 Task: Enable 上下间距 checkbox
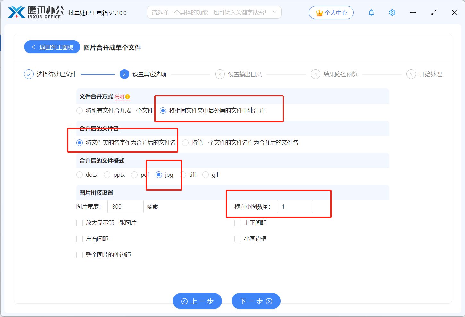click(x=238, y=223)
